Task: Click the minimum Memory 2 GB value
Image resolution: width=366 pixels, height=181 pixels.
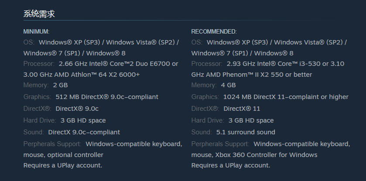Action: click(x=61, y=85)
